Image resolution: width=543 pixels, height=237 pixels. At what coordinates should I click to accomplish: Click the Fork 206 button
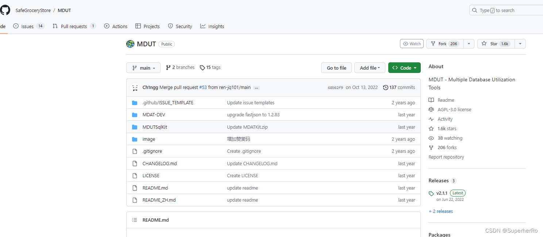pyautogui.click(x=445, y=44)
